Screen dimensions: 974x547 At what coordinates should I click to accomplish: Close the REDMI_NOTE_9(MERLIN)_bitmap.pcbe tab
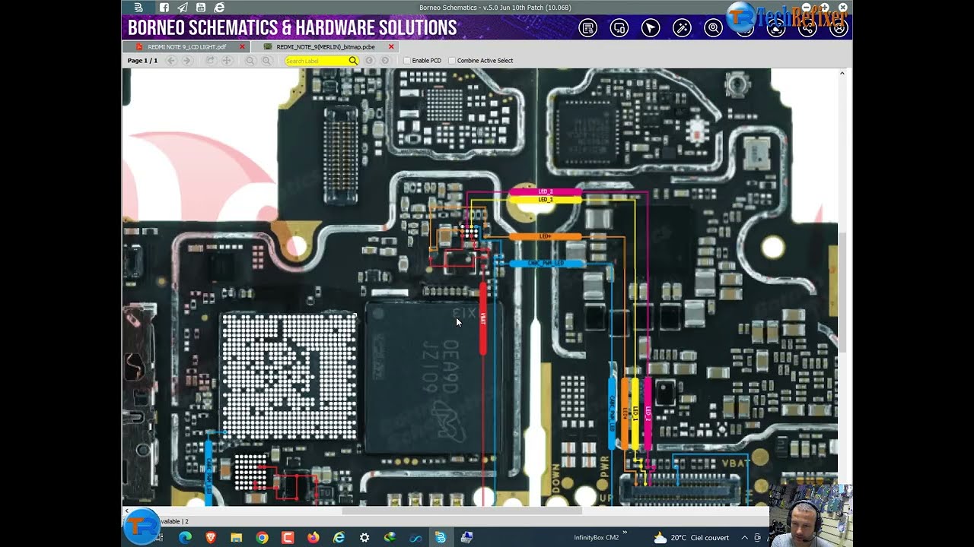tap(391, 47)
